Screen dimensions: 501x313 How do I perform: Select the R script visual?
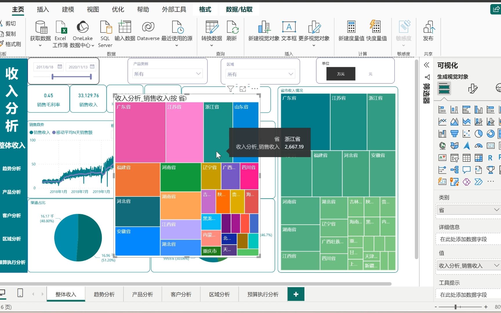tap(490, 158)
